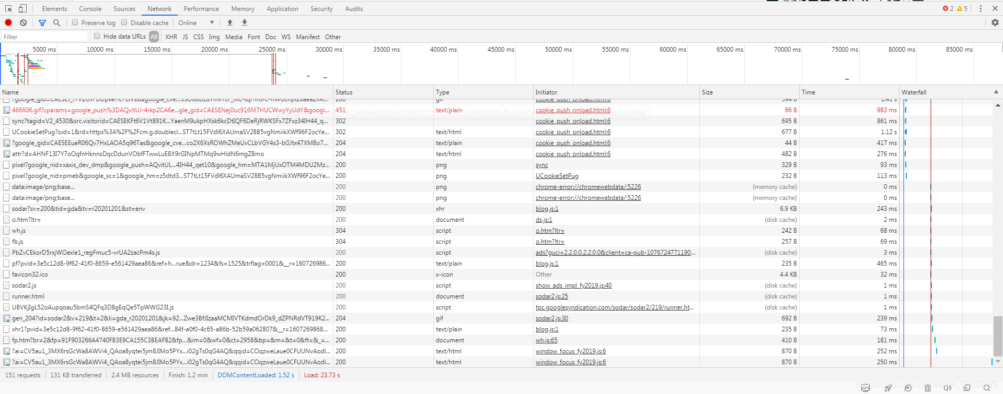Close the DevTools panel

(995, 8)
